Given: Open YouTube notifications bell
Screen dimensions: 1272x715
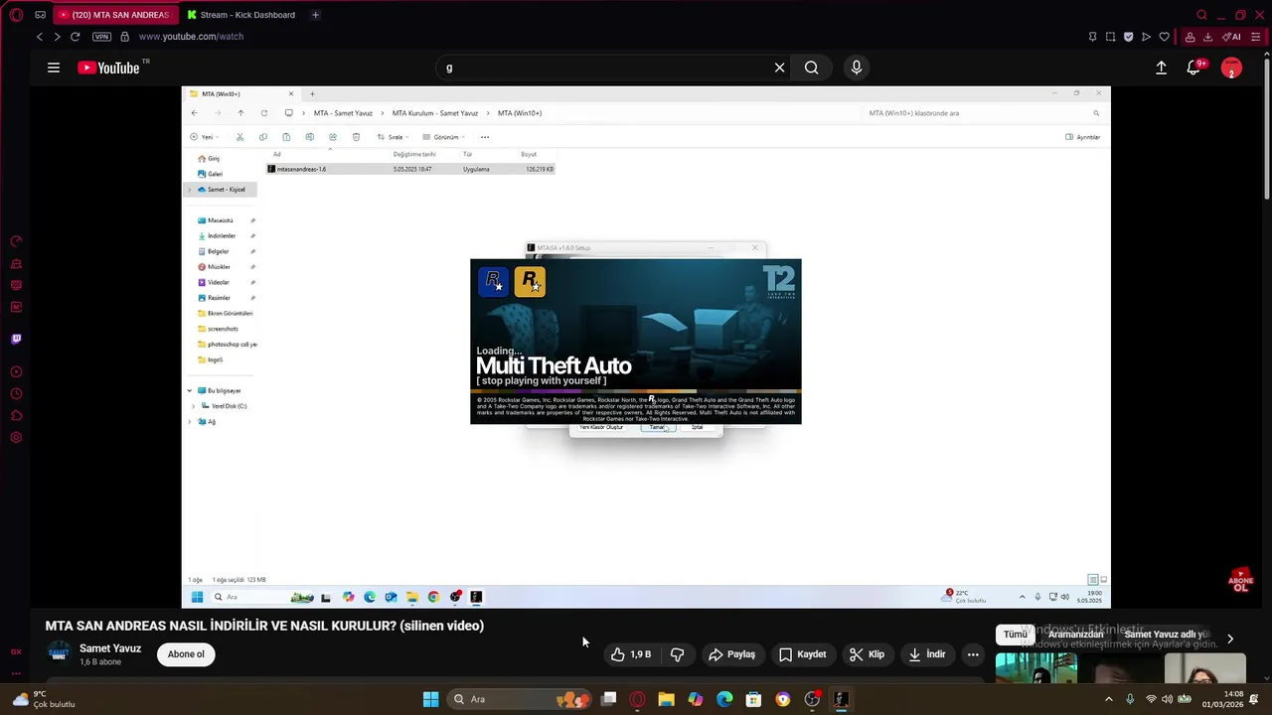Looking at the screenshot, I should click(x=1194, y=68).
